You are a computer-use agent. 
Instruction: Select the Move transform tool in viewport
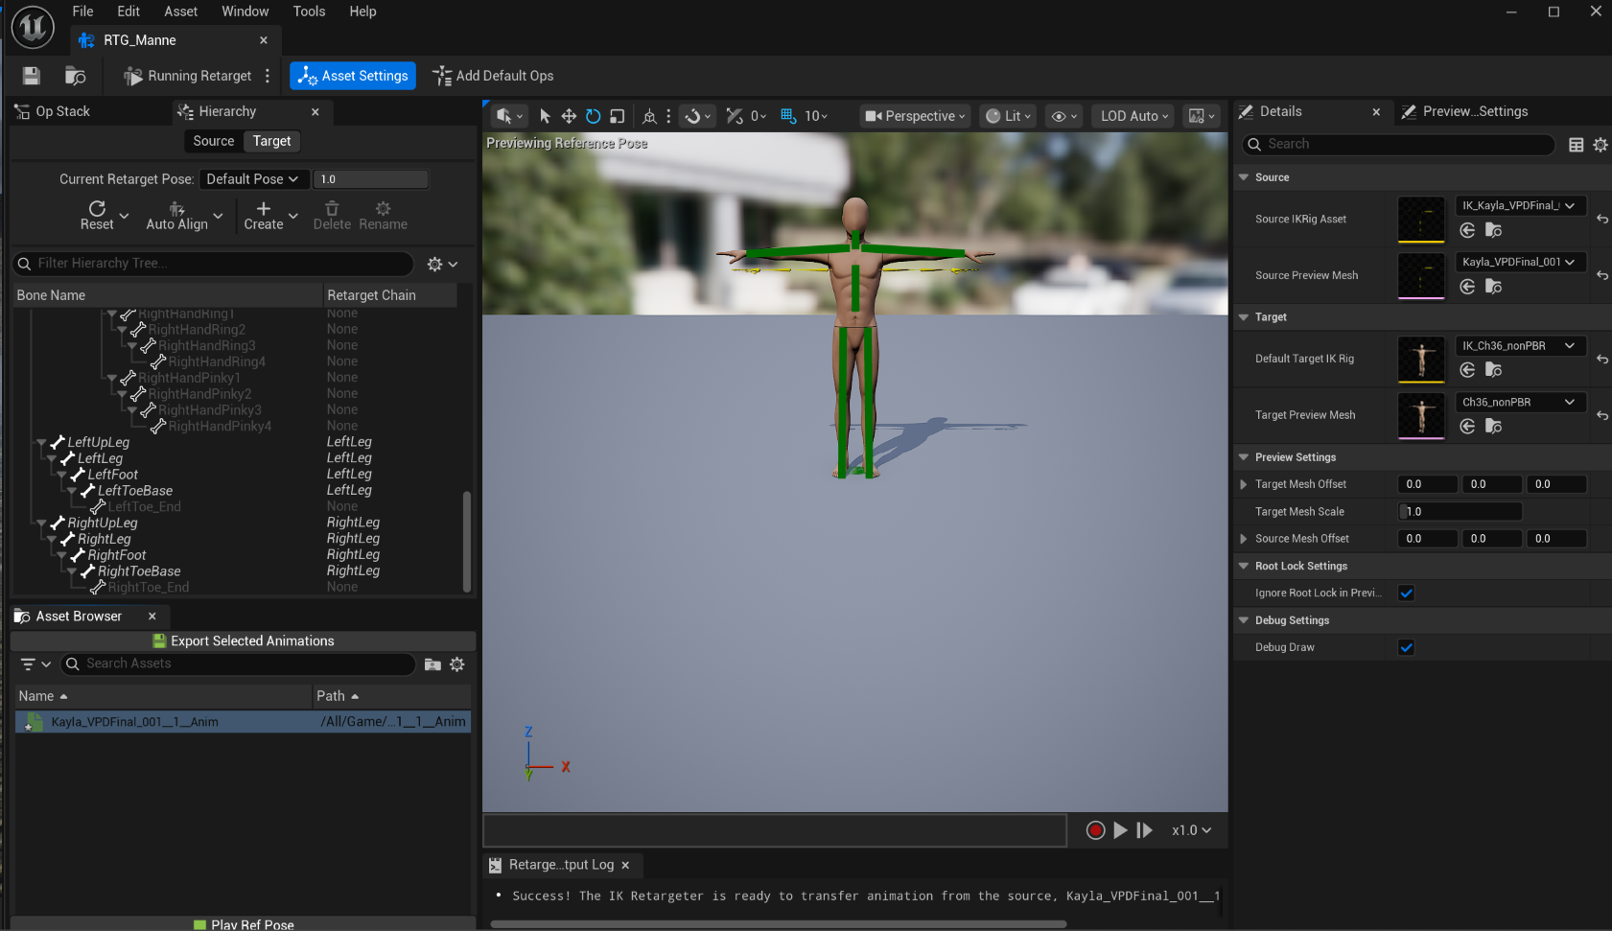coord(569,115)
